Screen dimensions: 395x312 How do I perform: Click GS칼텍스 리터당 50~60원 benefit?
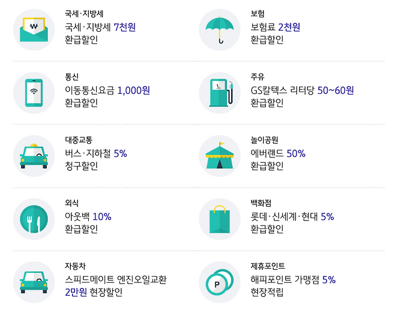click(303, 90)
